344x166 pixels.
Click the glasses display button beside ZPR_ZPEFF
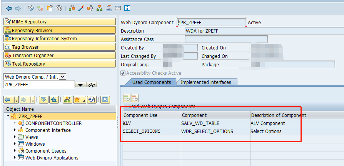pyautogui.click(x=91, y=85)
